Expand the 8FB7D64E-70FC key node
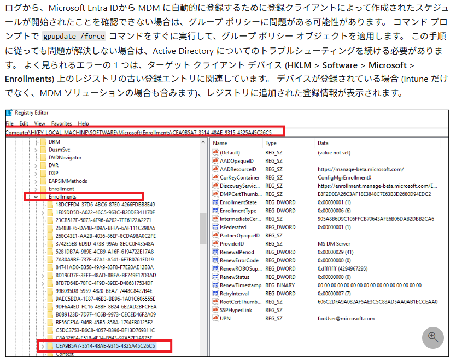The height and width of the screenshot is (364, 456). (x=43, y=283)
